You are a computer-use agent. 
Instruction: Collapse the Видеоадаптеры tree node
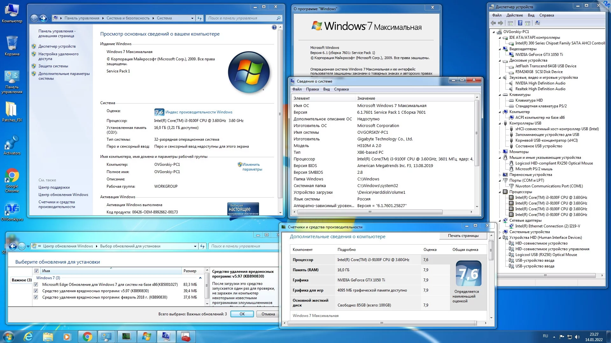[x=500, y=49]
